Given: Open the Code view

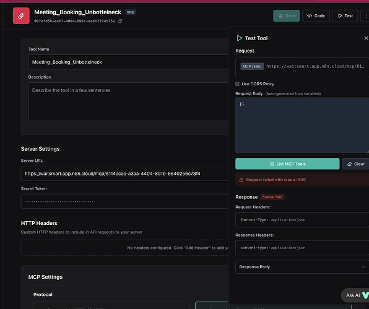Looking at the screenshot, I should 316,15.
